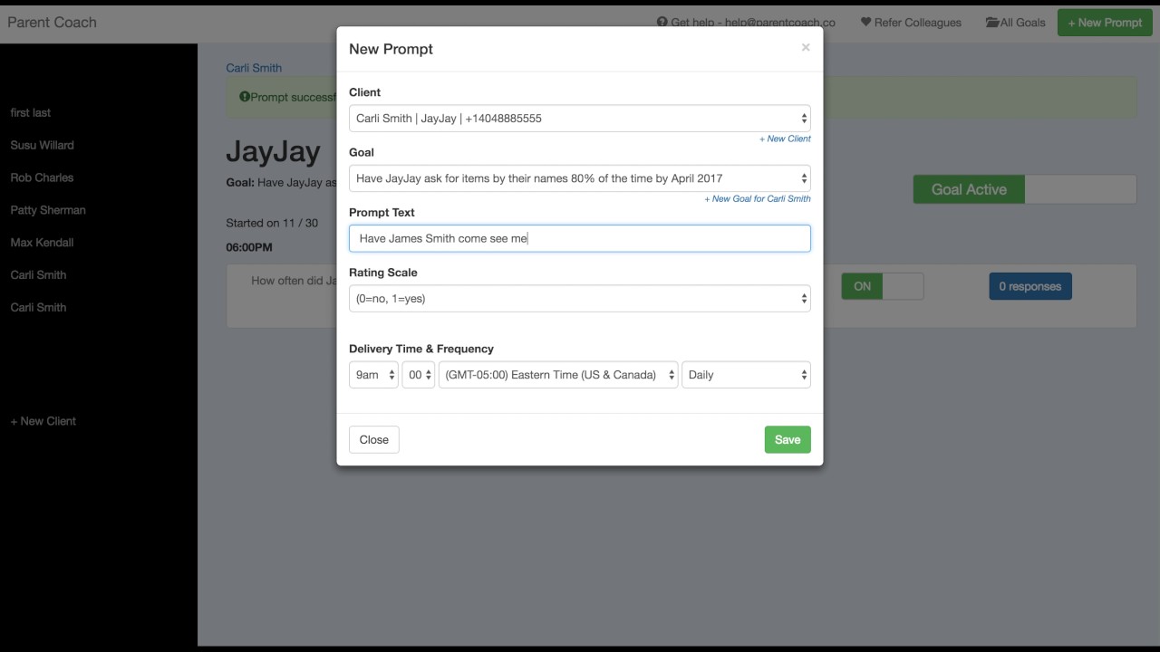Image resolution: width=1160 pixels, height=652 pixels.
Task: Toggle the Goal Active switch
Action: [x=1025, y=189]
